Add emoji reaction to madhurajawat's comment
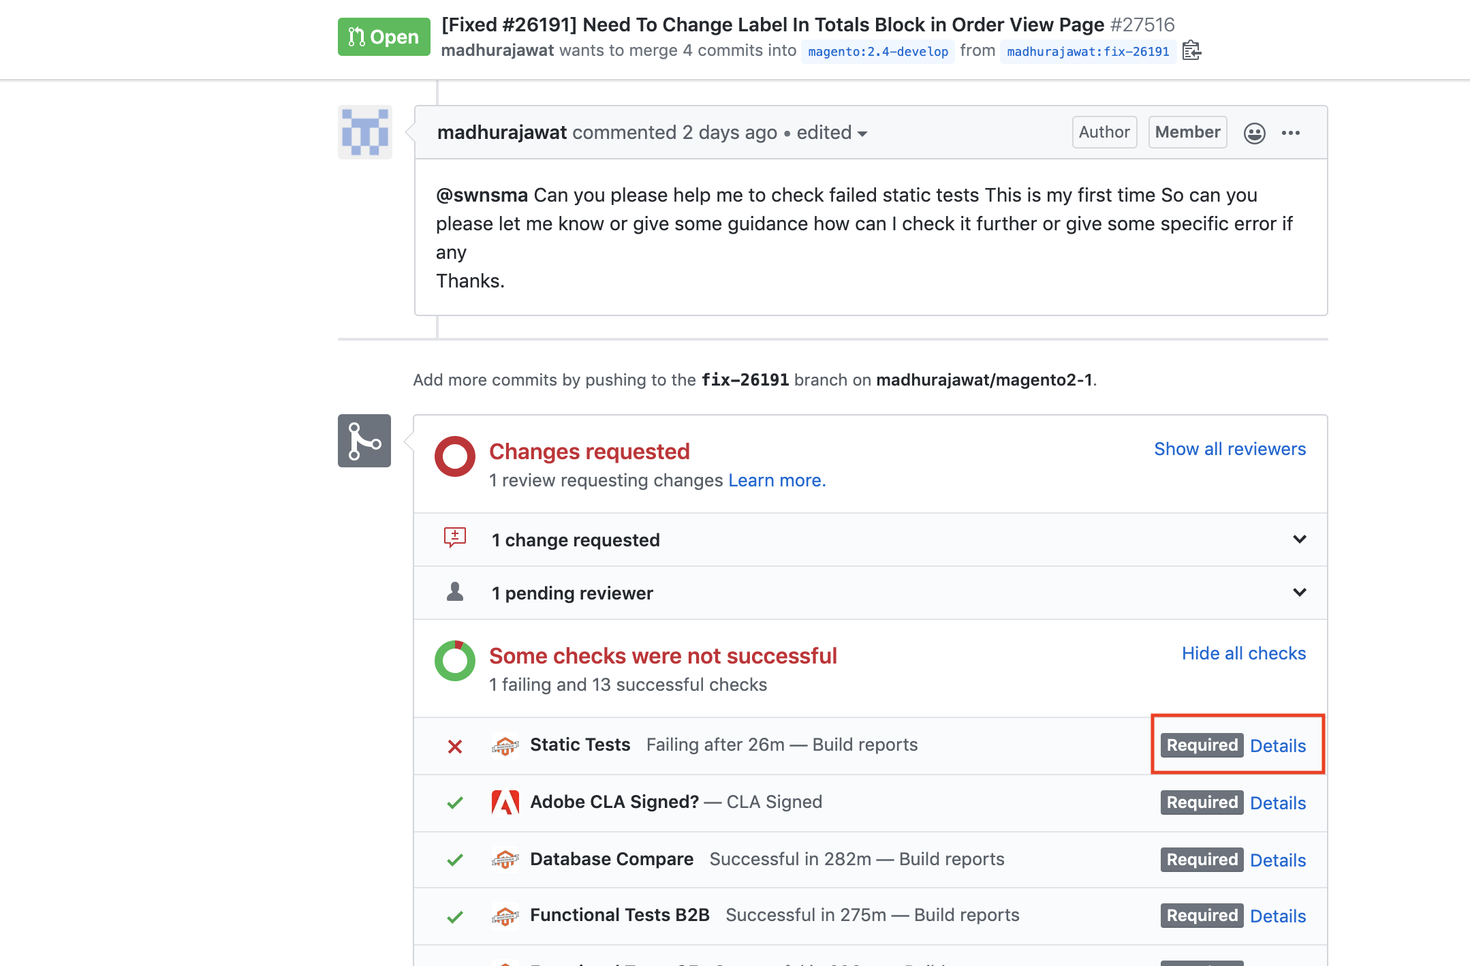1470x966 pixels. (1254, 133)
